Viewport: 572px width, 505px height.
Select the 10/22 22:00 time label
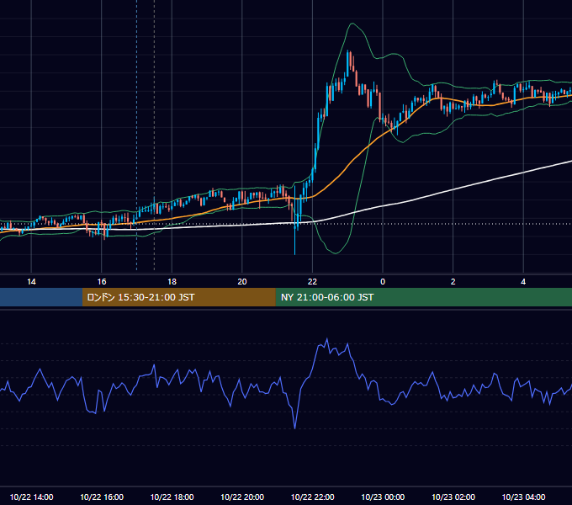[x=312, y=497]
